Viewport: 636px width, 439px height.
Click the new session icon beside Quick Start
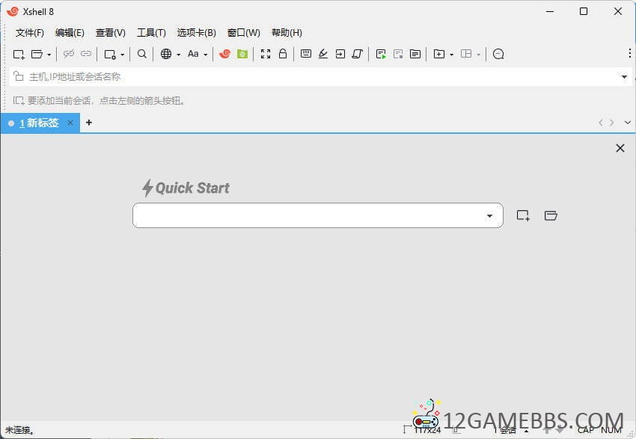click(x=523, y=215)
